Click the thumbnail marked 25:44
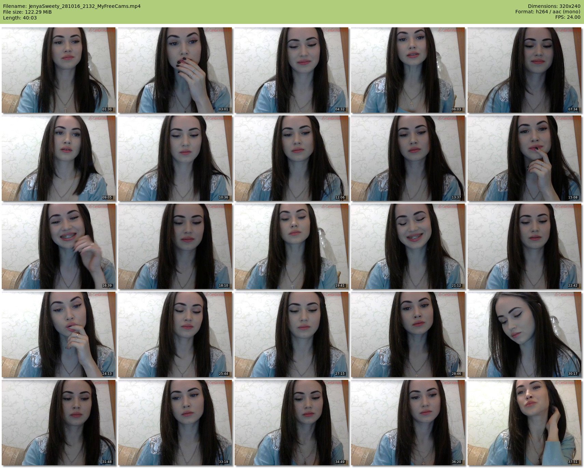This screenshot has height=468, width=584. [x=175, y=334]
